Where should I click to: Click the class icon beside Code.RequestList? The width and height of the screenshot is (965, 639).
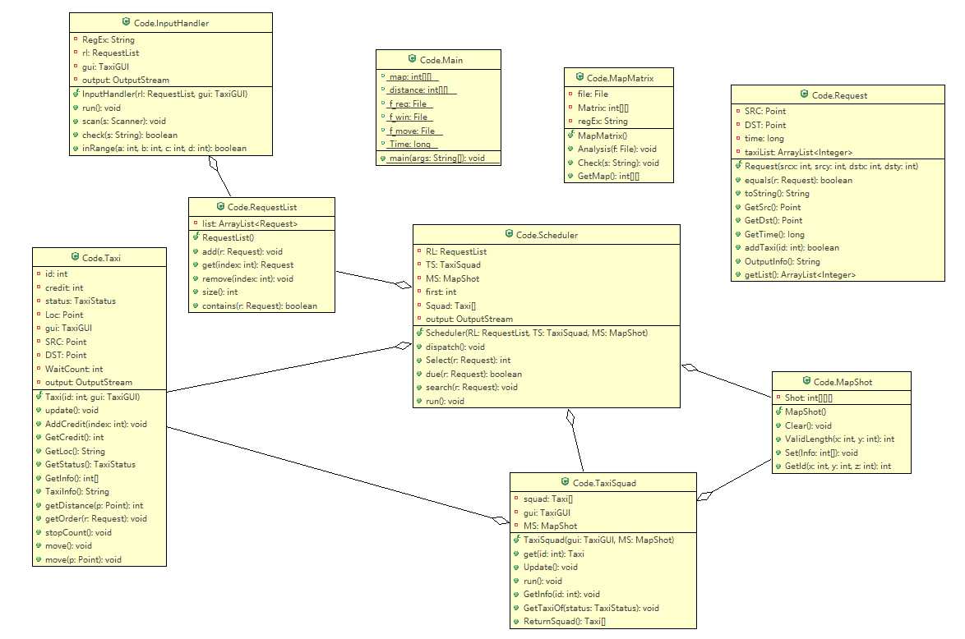[x=220, y=206]
